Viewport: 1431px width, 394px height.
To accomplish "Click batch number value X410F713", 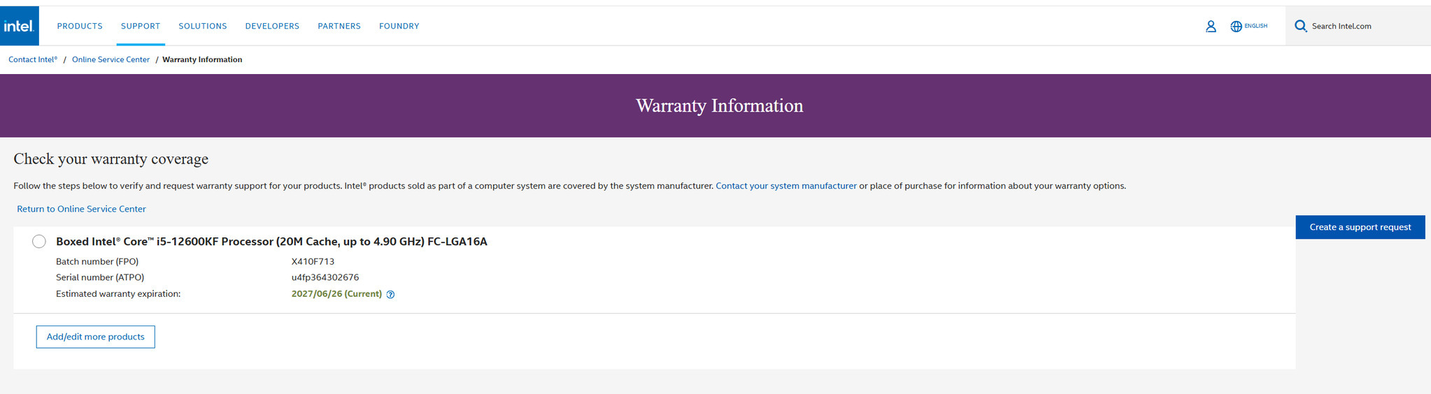I will tap(313, 262).
